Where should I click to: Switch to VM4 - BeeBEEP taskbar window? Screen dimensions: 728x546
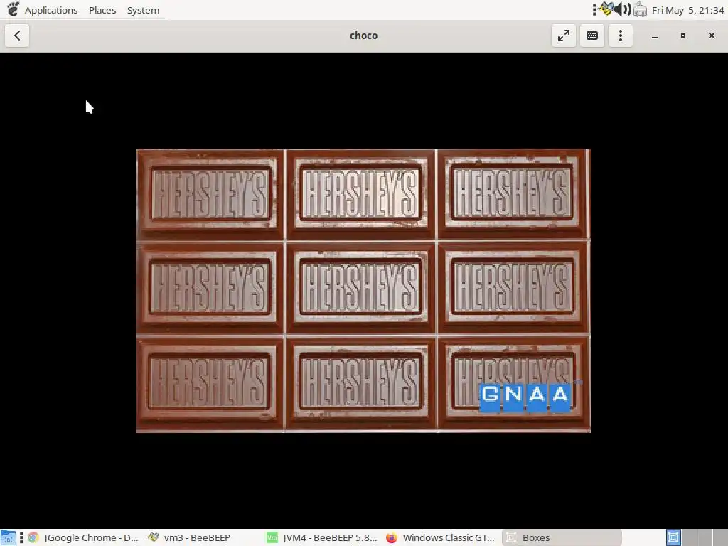click(x=322, y=537)
